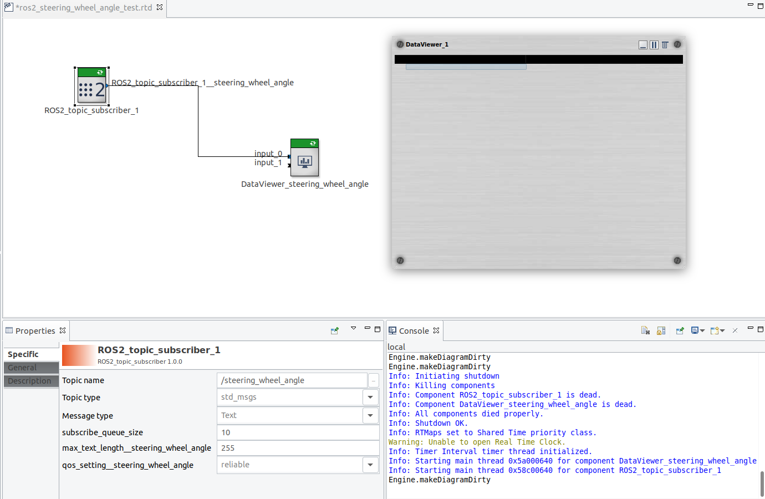Screen dimensions: 765x499
Task: Edit the max_text_length__steering_wheel_angle field
Action: point(298,448)
